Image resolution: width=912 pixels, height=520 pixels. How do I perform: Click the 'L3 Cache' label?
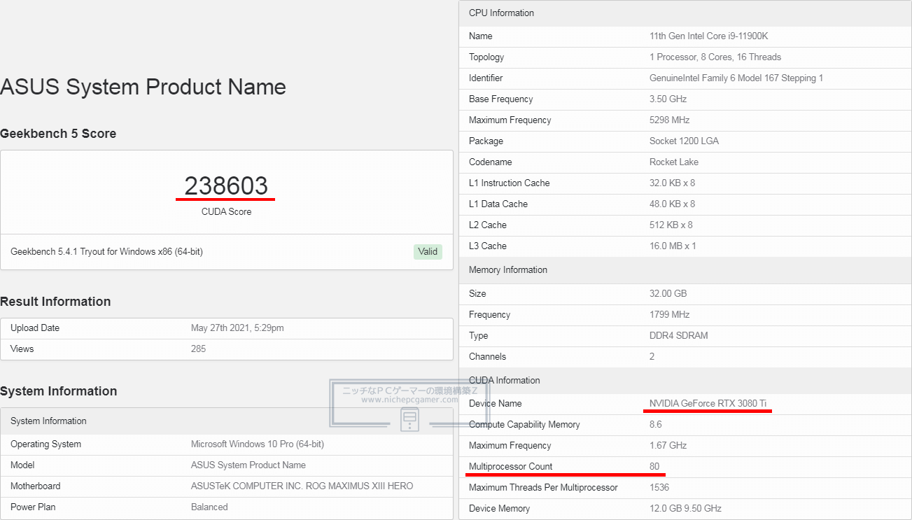click(488, 246)
